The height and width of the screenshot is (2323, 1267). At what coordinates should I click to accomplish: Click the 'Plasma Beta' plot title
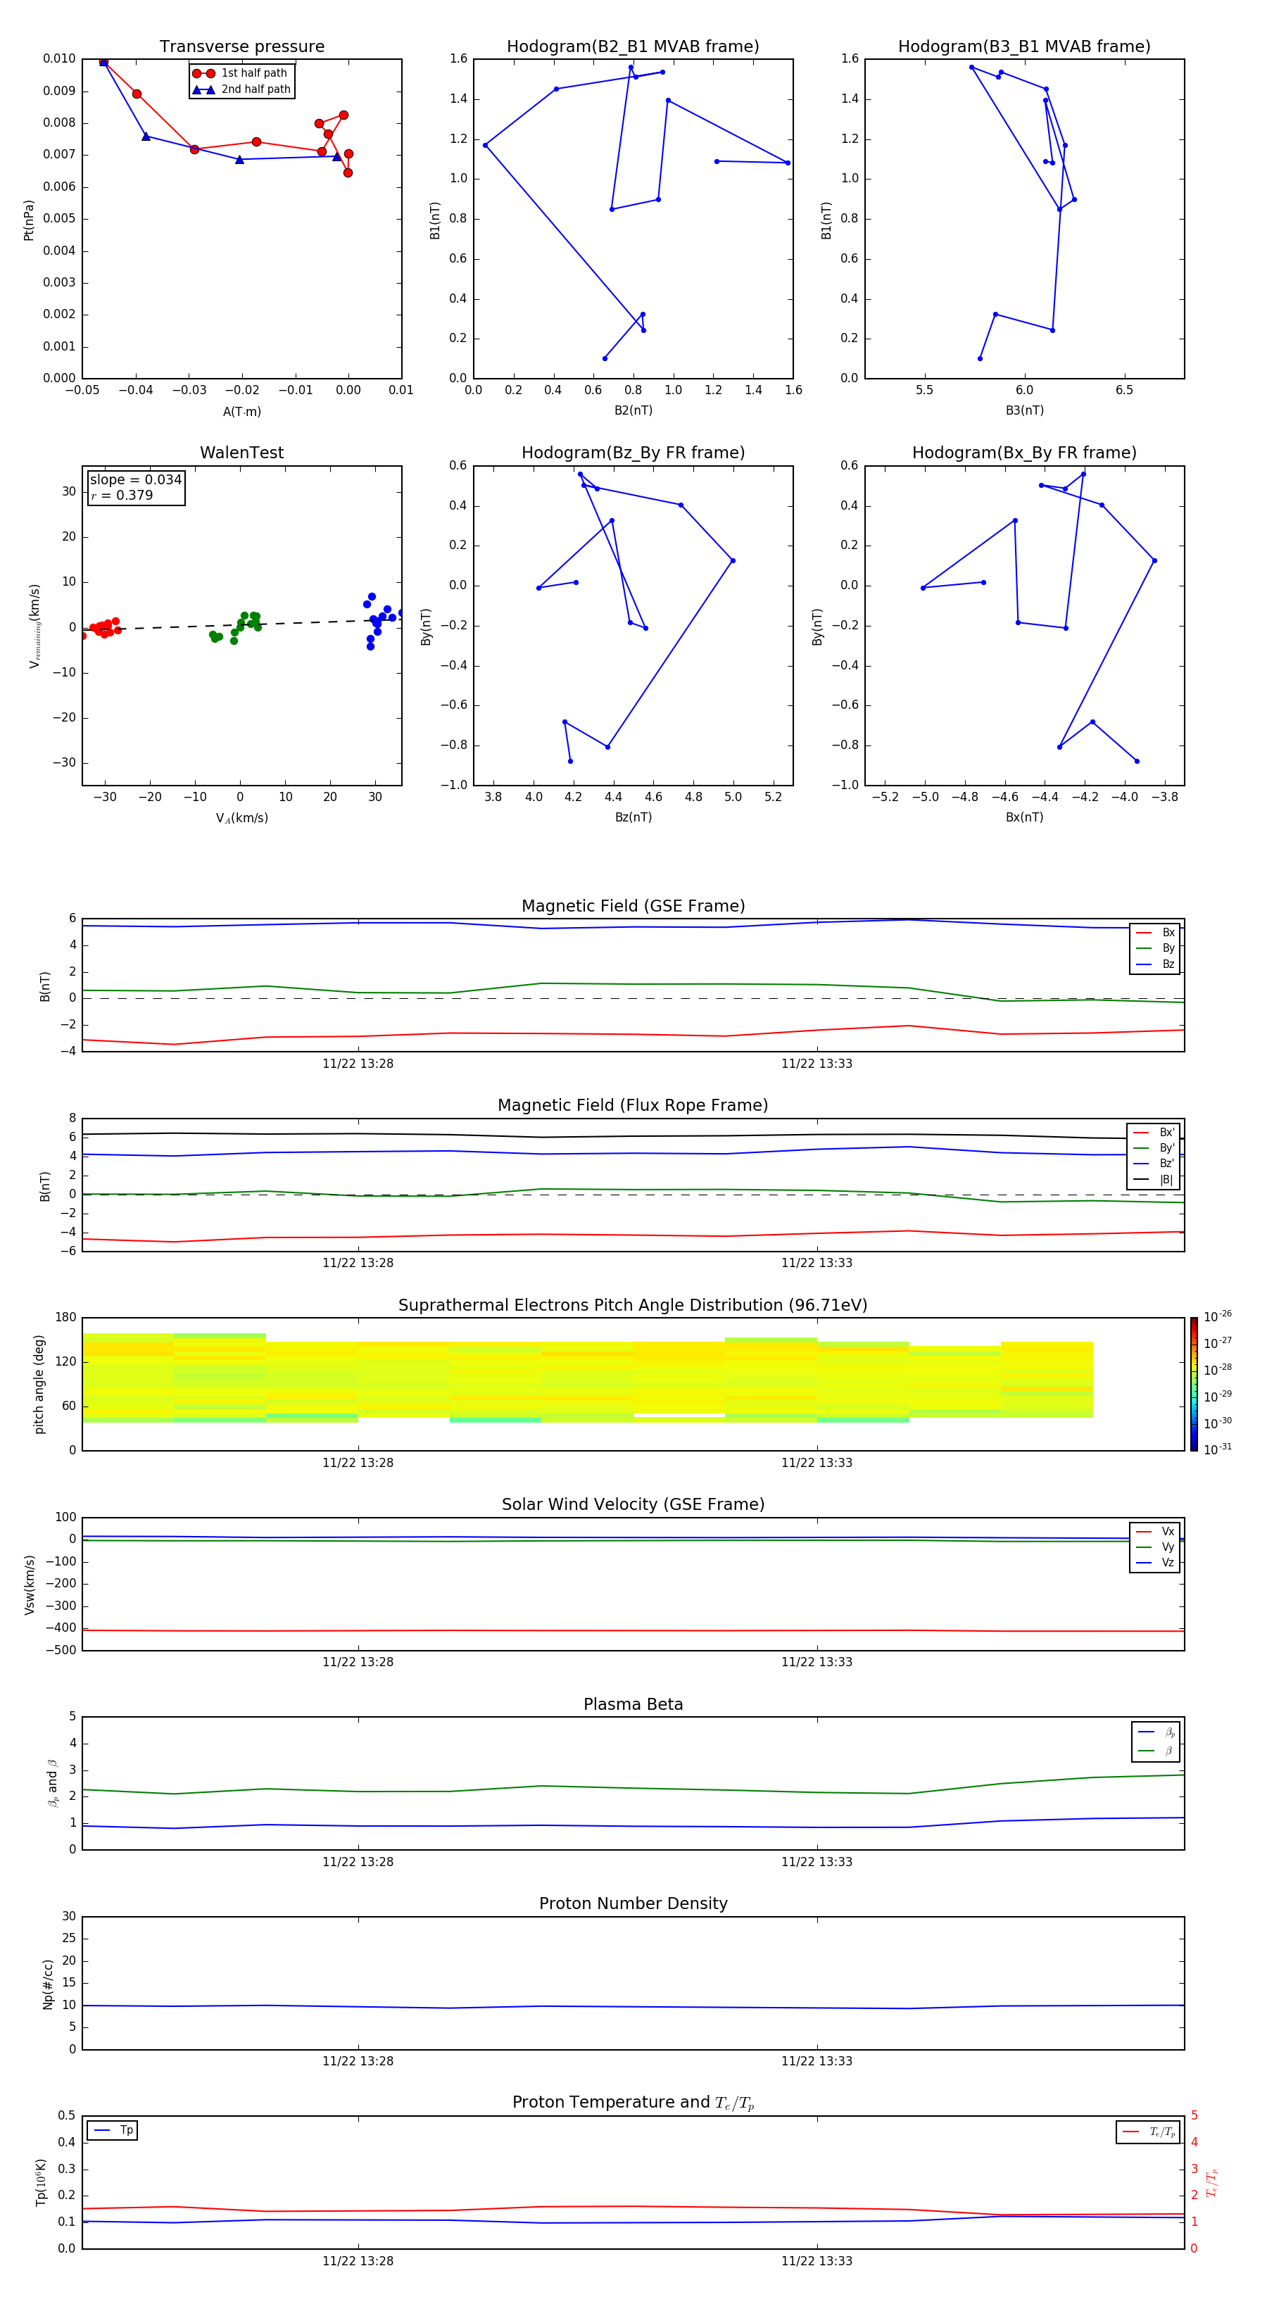[633, 1704]
